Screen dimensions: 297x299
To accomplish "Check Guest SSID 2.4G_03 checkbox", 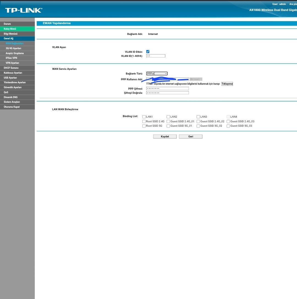I will (x=228, y=121).
